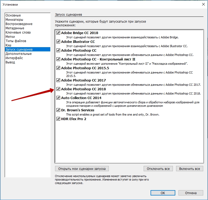Viewport: 208px width, 200px height.
Task: Select Ключевые слова in the sidebar
Action: [28, 32]
